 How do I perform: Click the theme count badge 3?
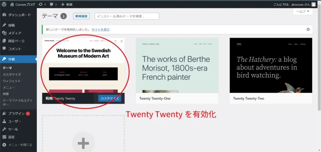tap(63, 16)
